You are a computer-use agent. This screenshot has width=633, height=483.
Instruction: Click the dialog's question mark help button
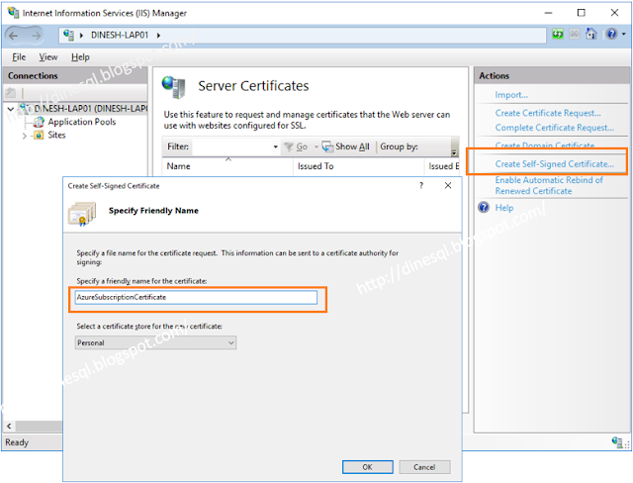[x=421, y=185]
